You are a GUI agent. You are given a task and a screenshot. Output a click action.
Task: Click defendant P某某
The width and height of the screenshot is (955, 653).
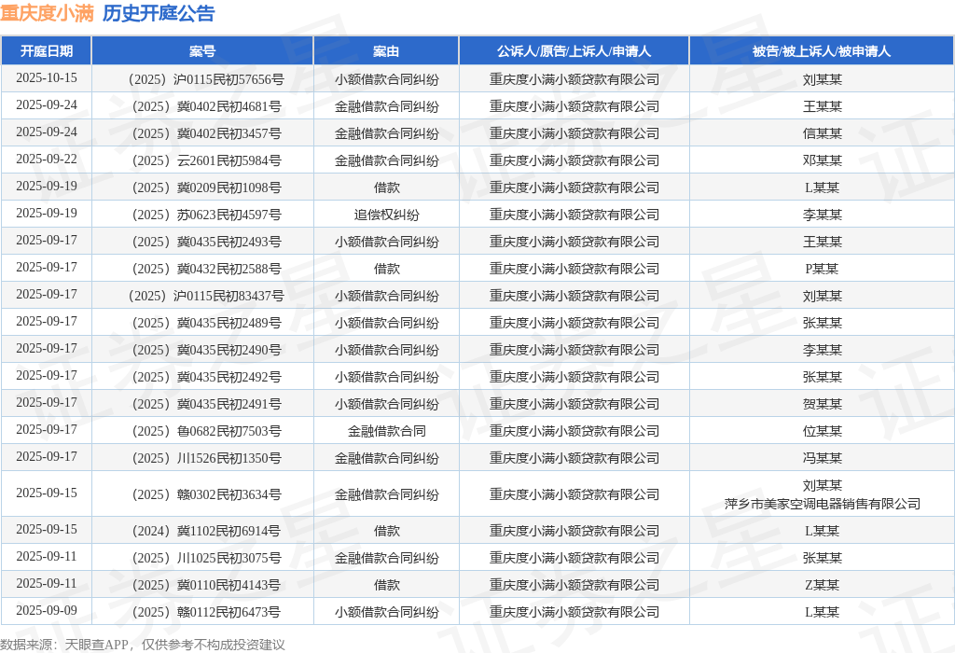(823, 269)
